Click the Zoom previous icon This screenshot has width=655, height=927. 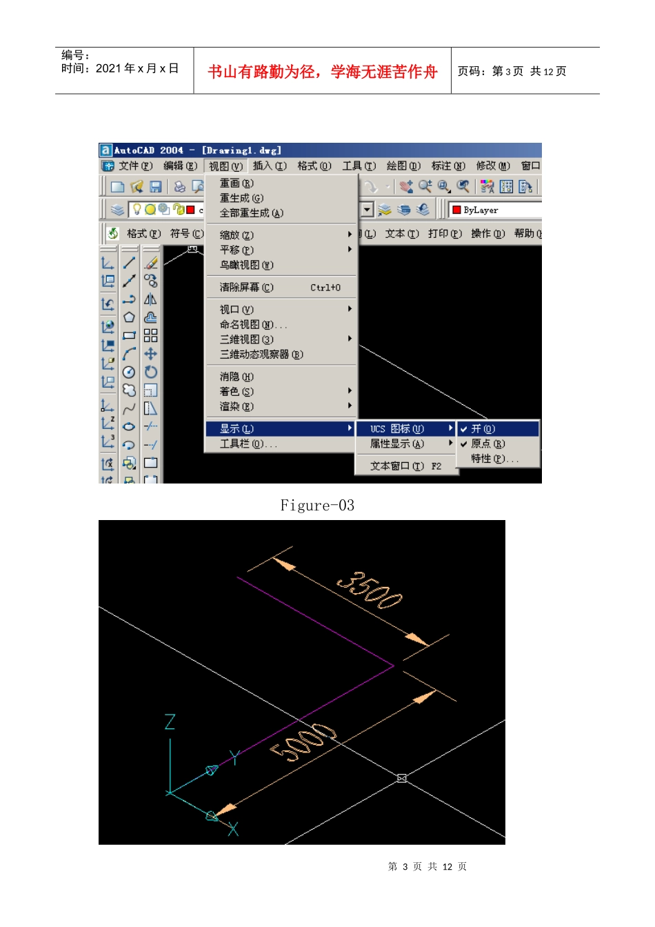point(463,186)
